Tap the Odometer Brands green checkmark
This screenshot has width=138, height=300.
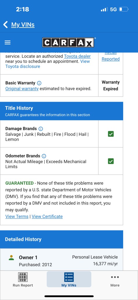click(x=111, y=161)
